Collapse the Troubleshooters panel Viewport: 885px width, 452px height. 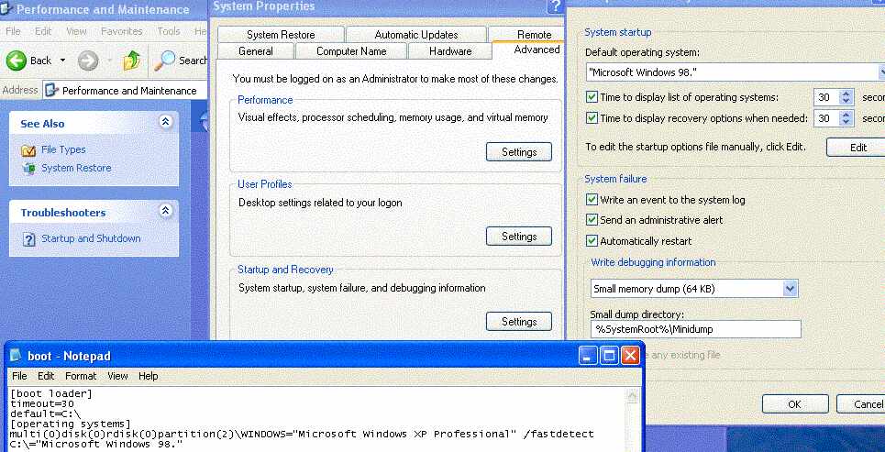coord(165,211)
